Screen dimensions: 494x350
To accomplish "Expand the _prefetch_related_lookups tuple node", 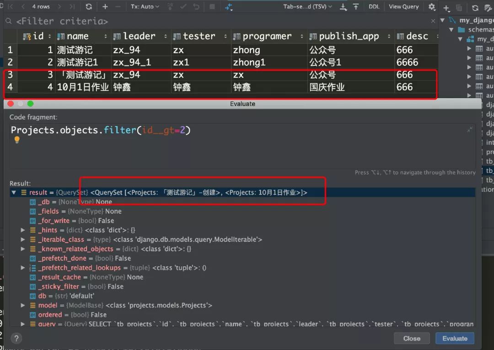I will (x=23, y=268).
